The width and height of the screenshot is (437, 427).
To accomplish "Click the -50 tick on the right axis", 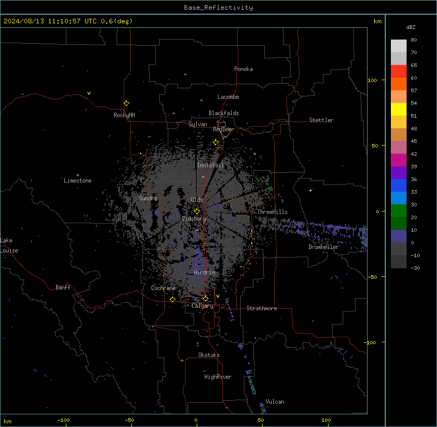I will [372, 277].
